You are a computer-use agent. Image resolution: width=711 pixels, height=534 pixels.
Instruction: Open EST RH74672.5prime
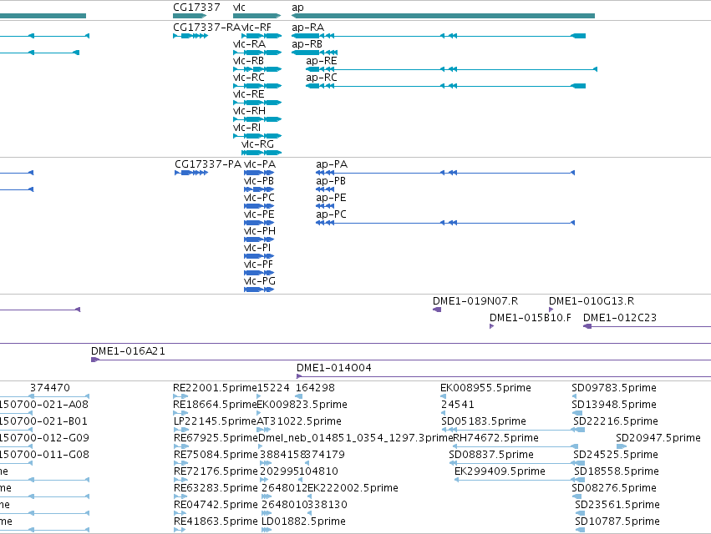[495, 438]
